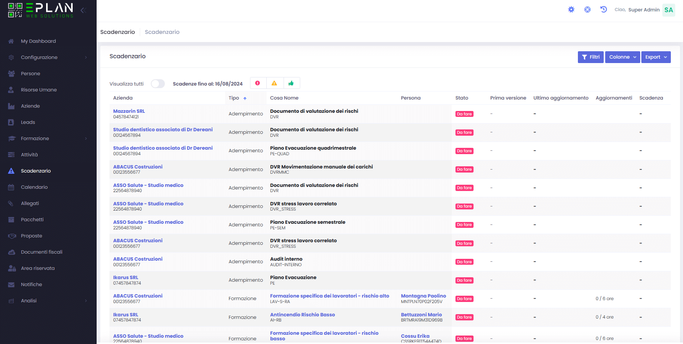This screenshot has height=344, width=683.
Task: Open Cossu Erika person link
Action: click(x=415, y=336)
